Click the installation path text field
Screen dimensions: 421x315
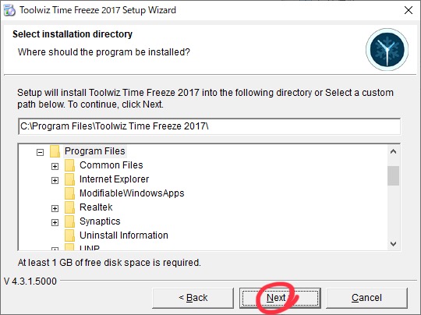(x=210, y=126)
